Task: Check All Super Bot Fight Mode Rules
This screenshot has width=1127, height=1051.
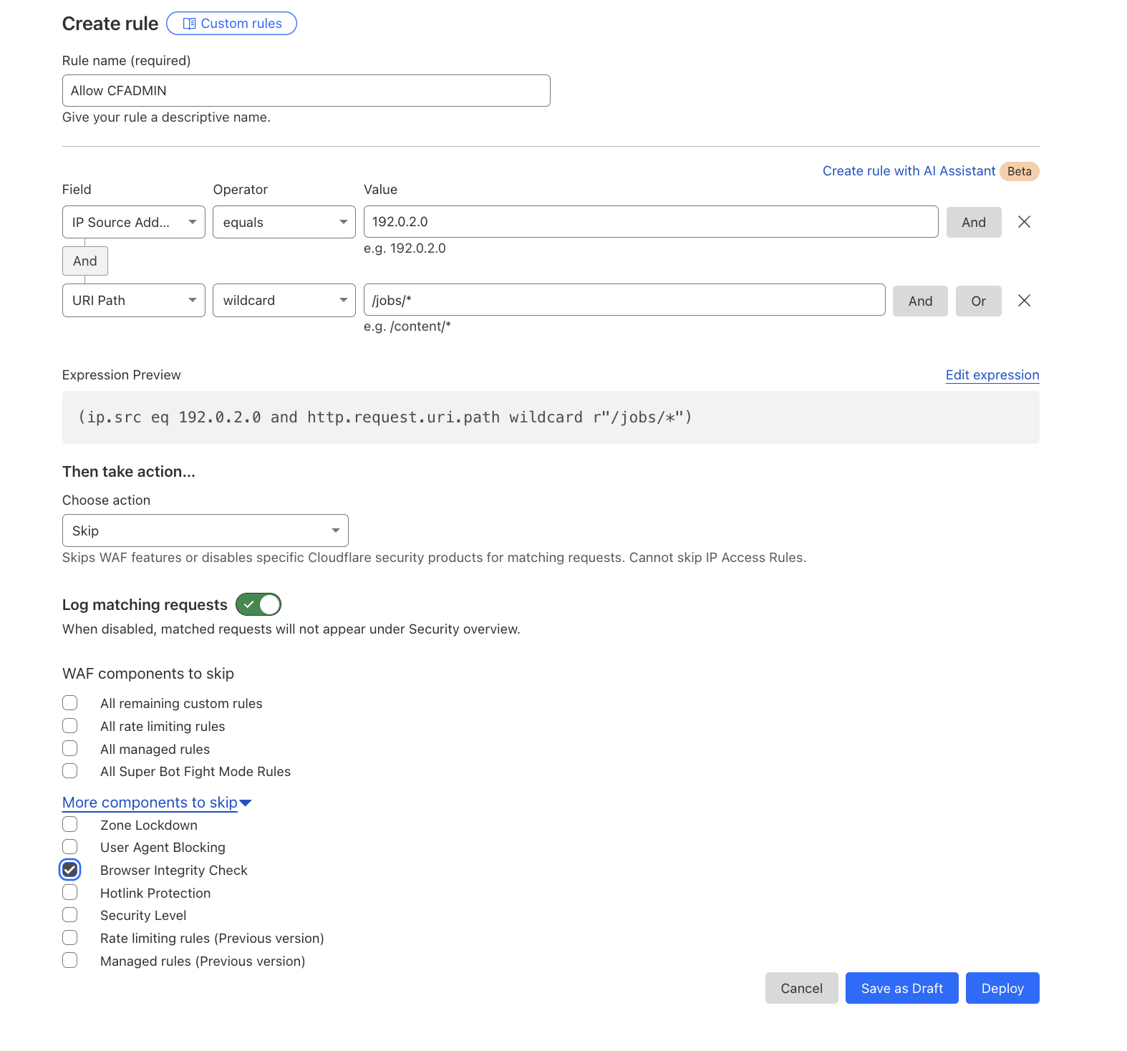Action: click(x=70, y=771)
